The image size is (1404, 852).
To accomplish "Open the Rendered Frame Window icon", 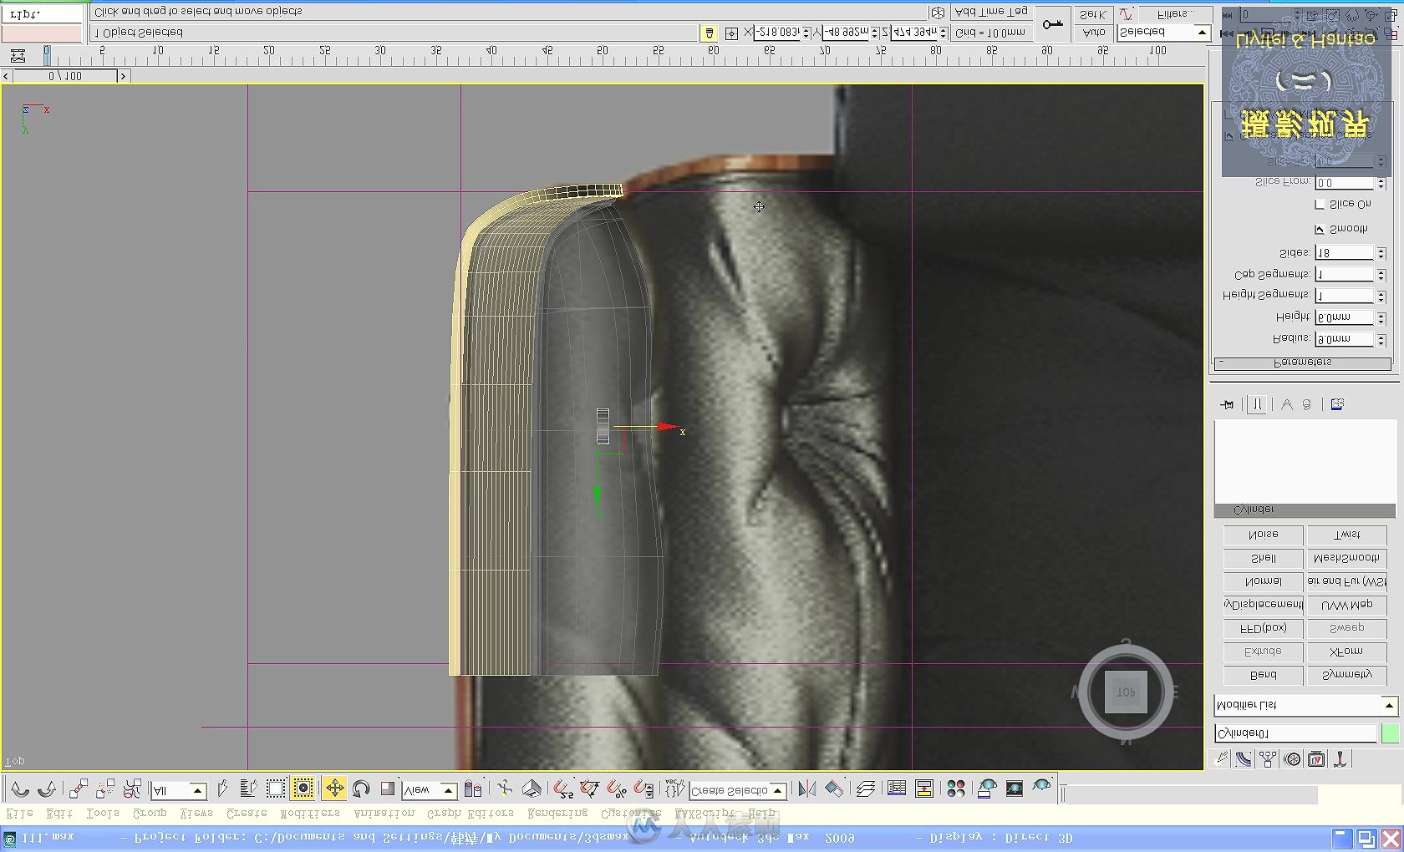I will [1015, 789].
